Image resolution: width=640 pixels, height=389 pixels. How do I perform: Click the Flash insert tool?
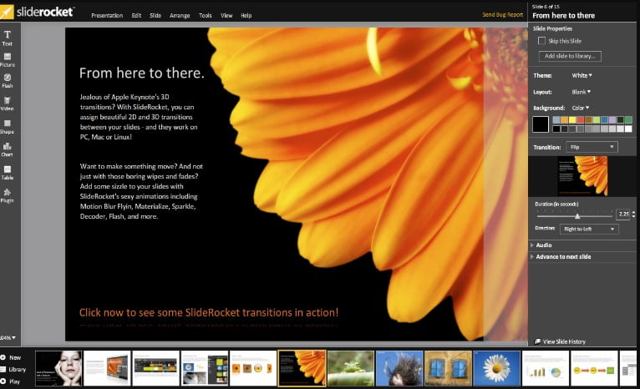pos(8,80)
